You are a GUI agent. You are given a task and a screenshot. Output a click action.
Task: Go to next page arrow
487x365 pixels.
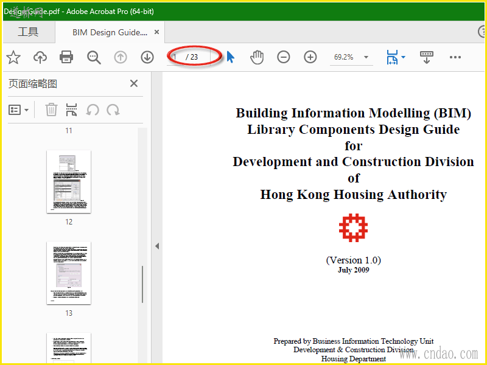(x=147, y=57)
